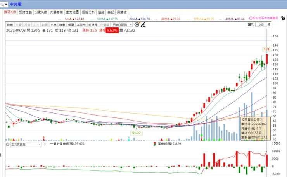Open the 追蹤 tab
This screenshot has width=287, height=177.
[x=101, y=12]
